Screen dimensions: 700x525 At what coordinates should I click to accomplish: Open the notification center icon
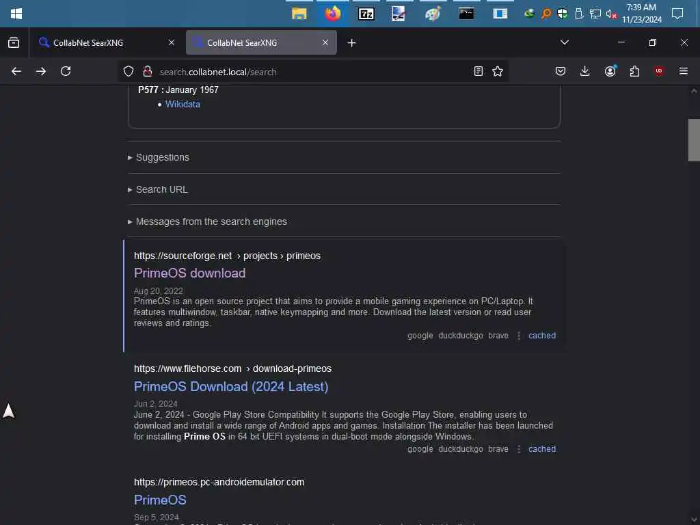677,14
